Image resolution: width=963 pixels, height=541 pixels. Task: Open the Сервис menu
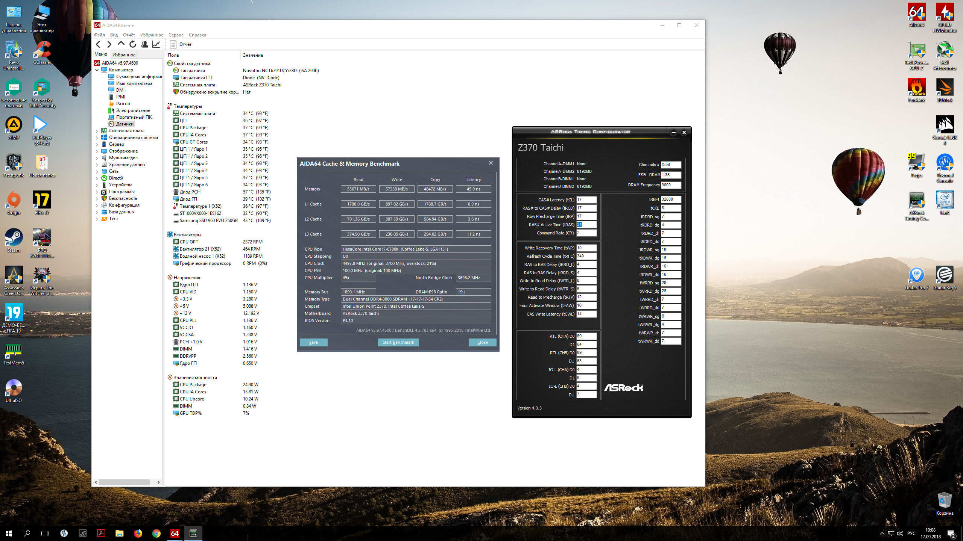(176, 35)
